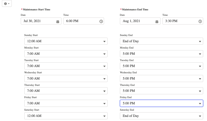Select the Monday Start time dropdown
This screenshot has width=207, height=121.
[66, 54]
